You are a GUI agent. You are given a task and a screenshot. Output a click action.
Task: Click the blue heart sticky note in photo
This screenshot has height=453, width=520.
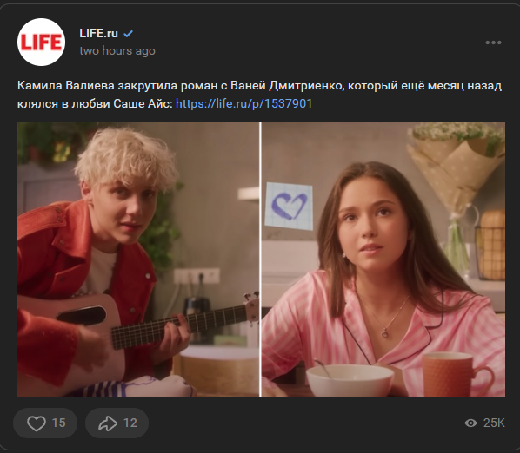(289, 206)
